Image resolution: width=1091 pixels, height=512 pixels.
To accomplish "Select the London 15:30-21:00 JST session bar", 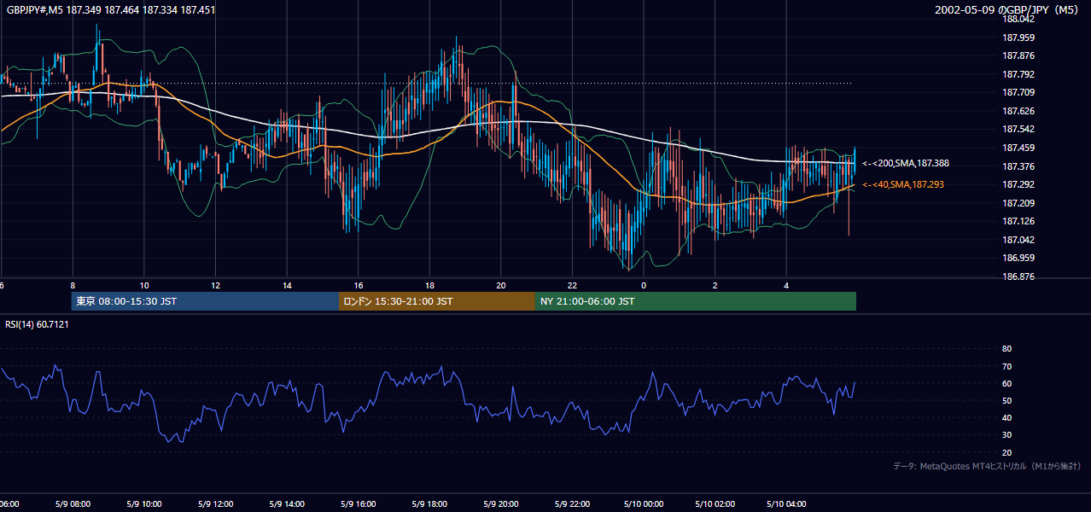I will click(437, 301).
